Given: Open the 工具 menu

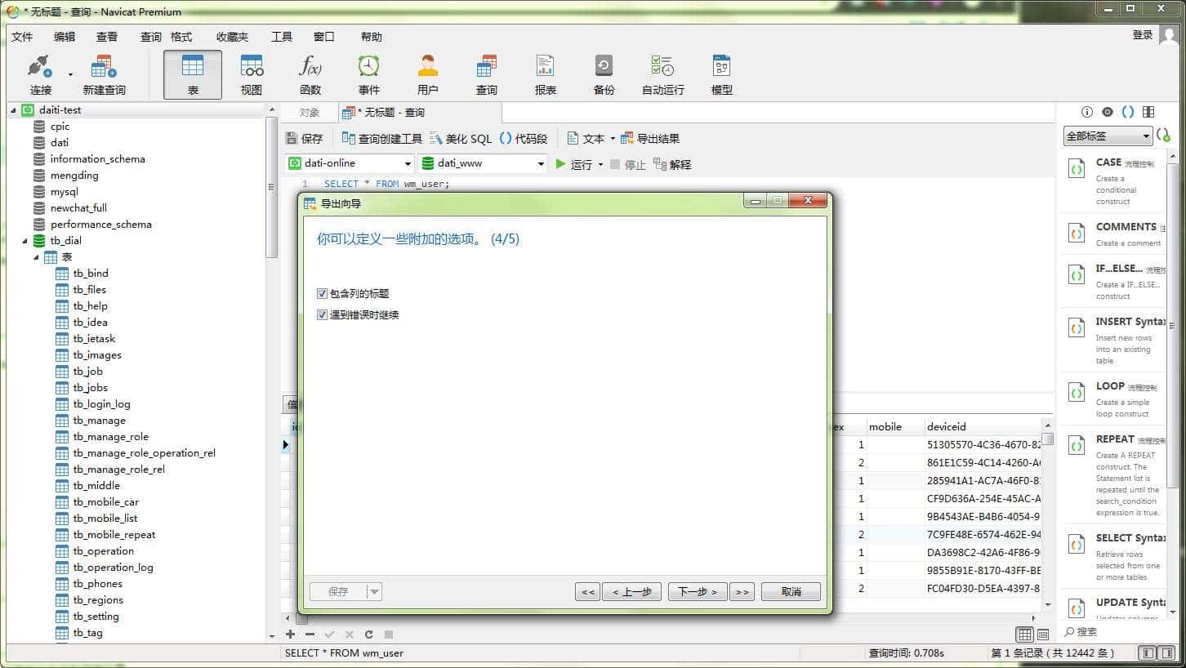Looking at the screenshot, I should click(282, 36).
